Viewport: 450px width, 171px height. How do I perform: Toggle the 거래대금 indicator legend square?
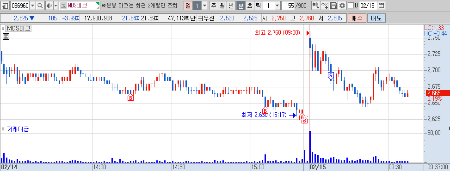pos(3,129)
